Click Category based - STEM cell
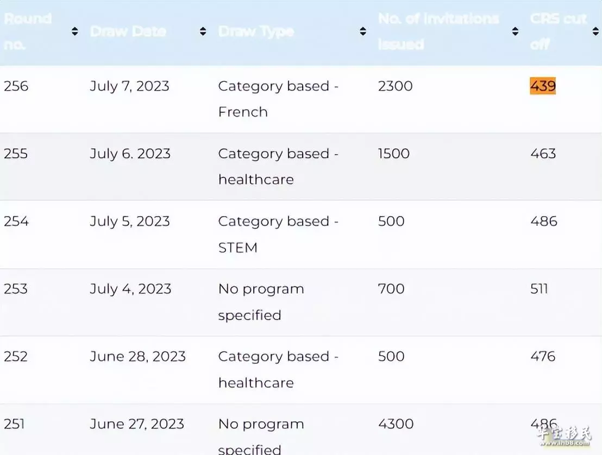602x455 pixels. 278,235
